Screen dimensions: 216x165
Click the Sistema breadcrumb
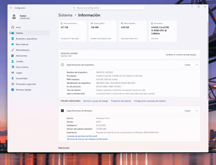pyautogui.click(x=65, y=15)
